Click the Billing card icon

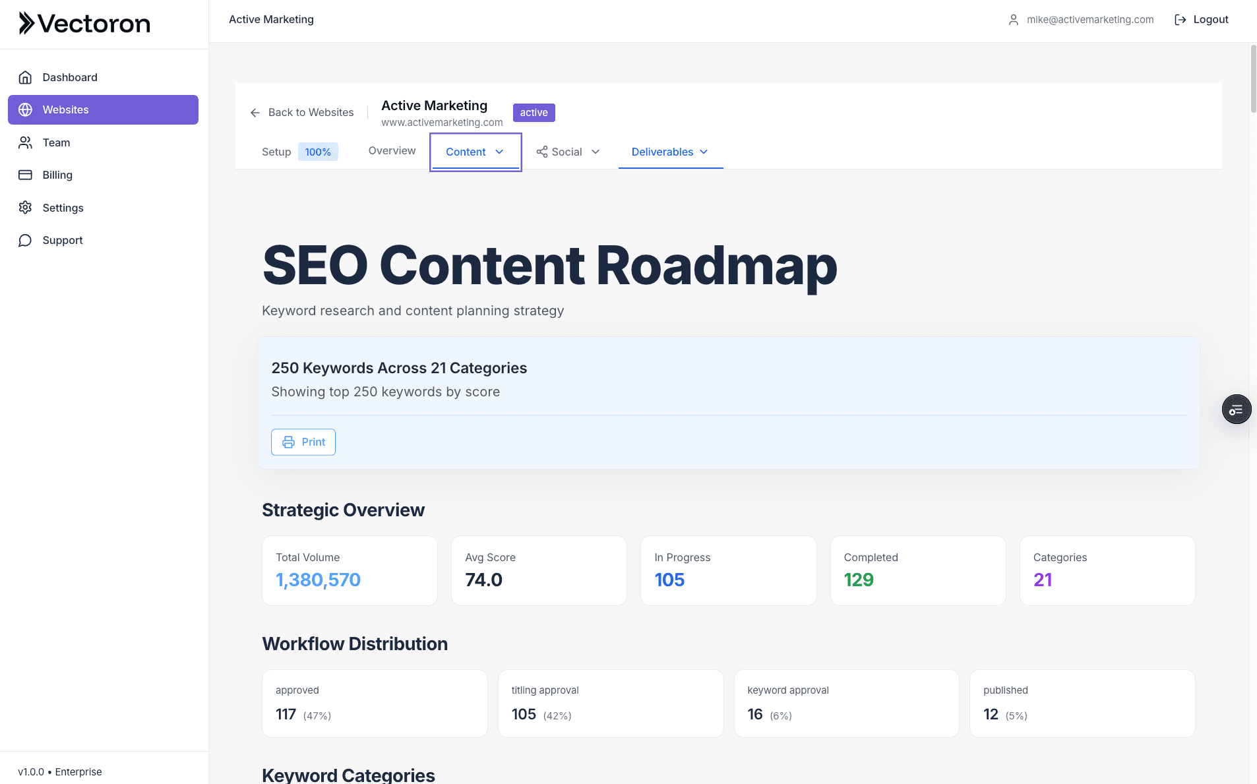click(x=25, y=175)
